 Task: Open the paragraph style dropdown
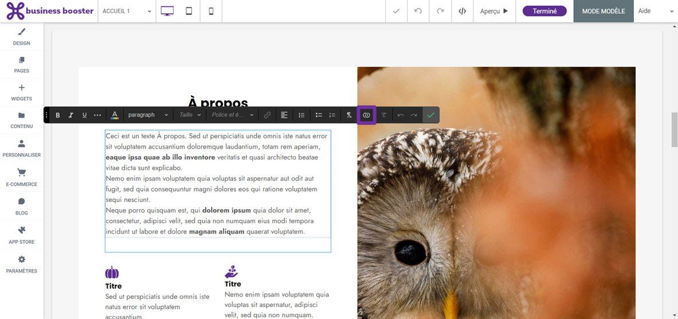click(148, 115)
